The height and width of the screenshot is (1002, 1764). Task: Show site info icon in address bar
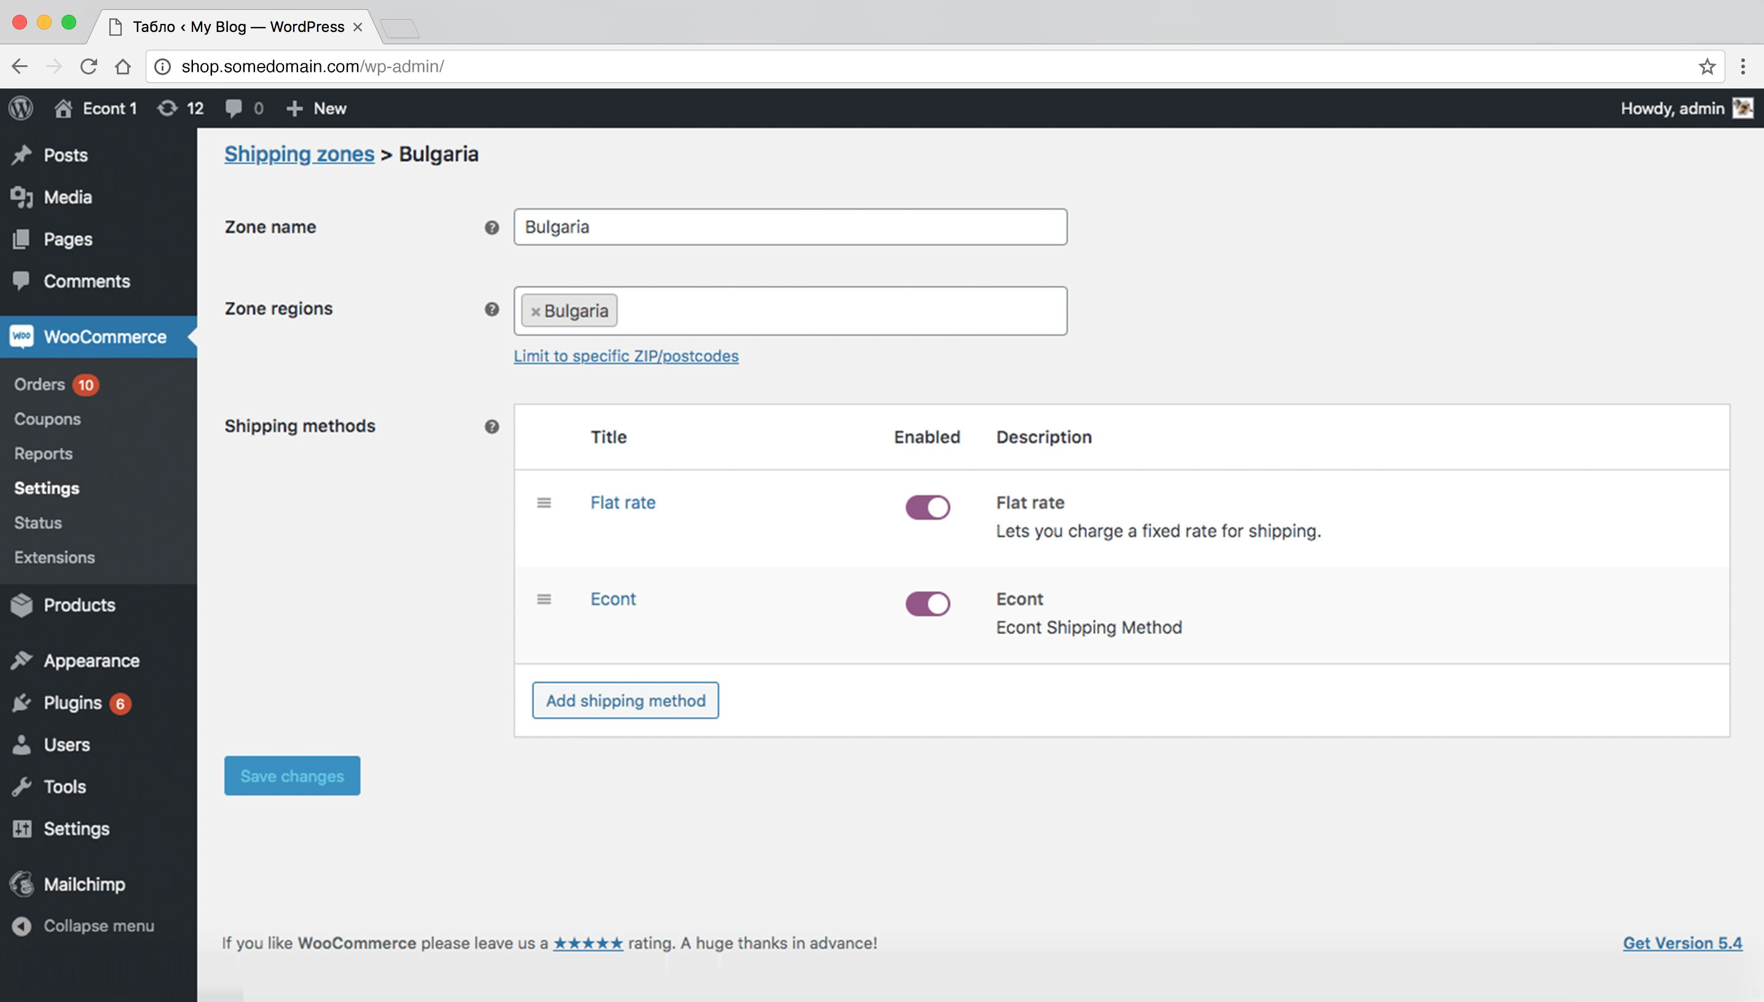(x=162, y=66)
